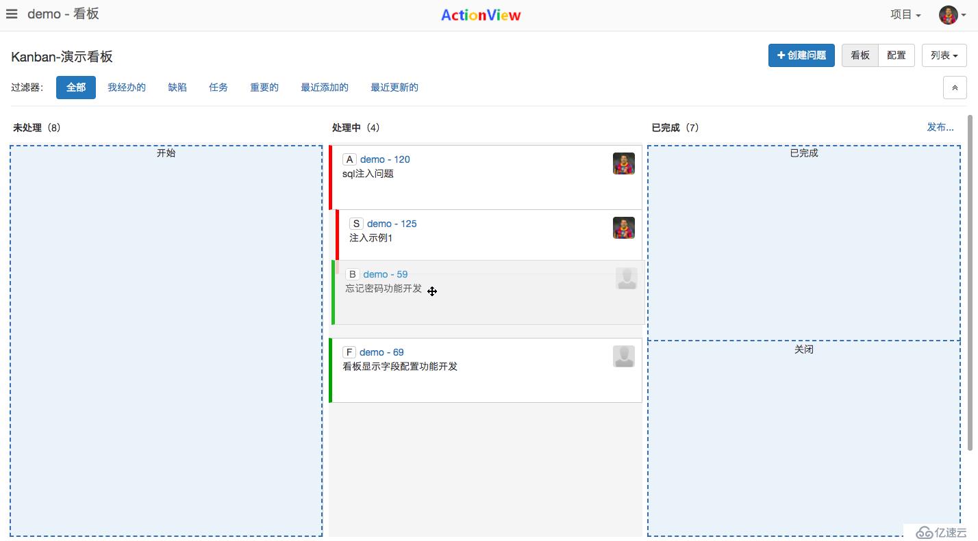Click the vertical page scrollbar
The height and width of the screenshot is (541, 978).
click(x=970, y=282)
